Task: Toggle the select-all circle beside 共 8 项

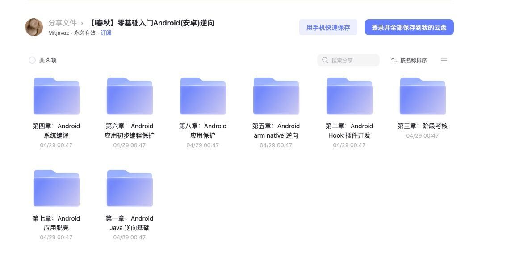Action: click(x=32, y=60)
